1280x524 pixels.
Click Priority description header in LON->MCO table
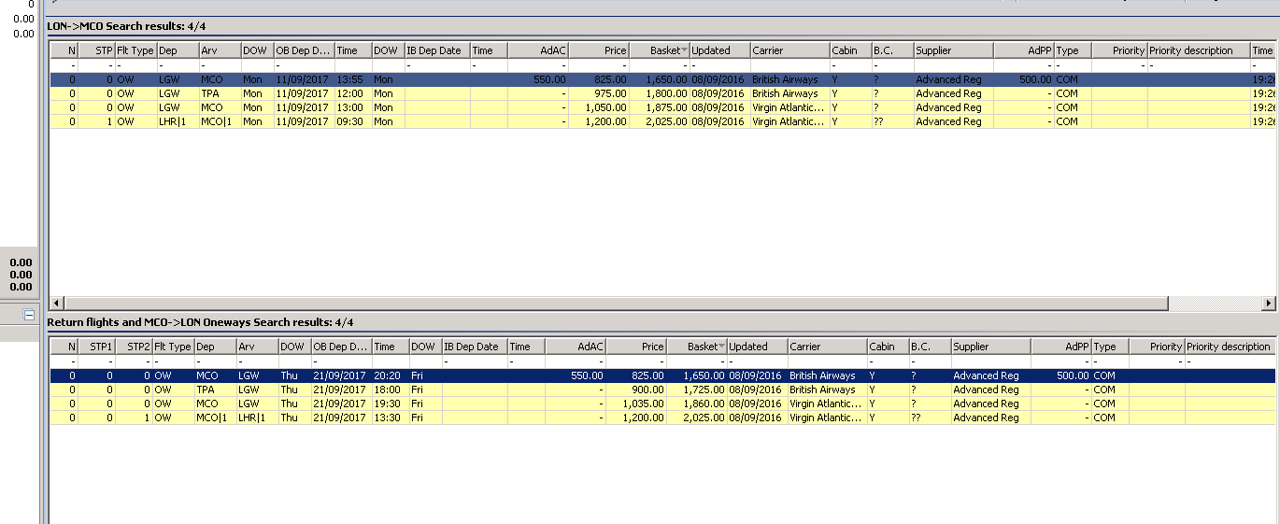(x=1199, y=50)
